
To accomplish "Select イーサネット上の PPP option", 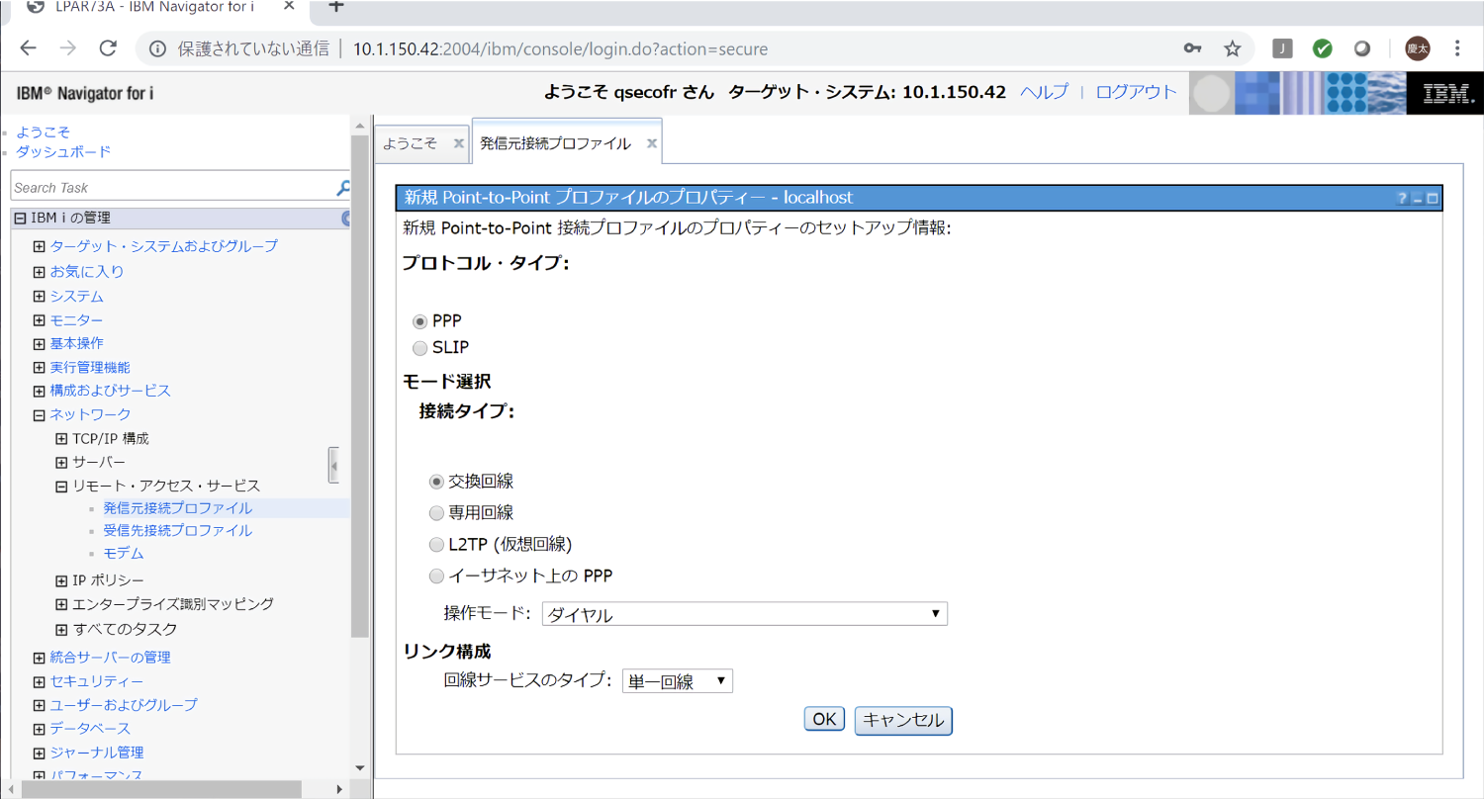I will 436,576.
